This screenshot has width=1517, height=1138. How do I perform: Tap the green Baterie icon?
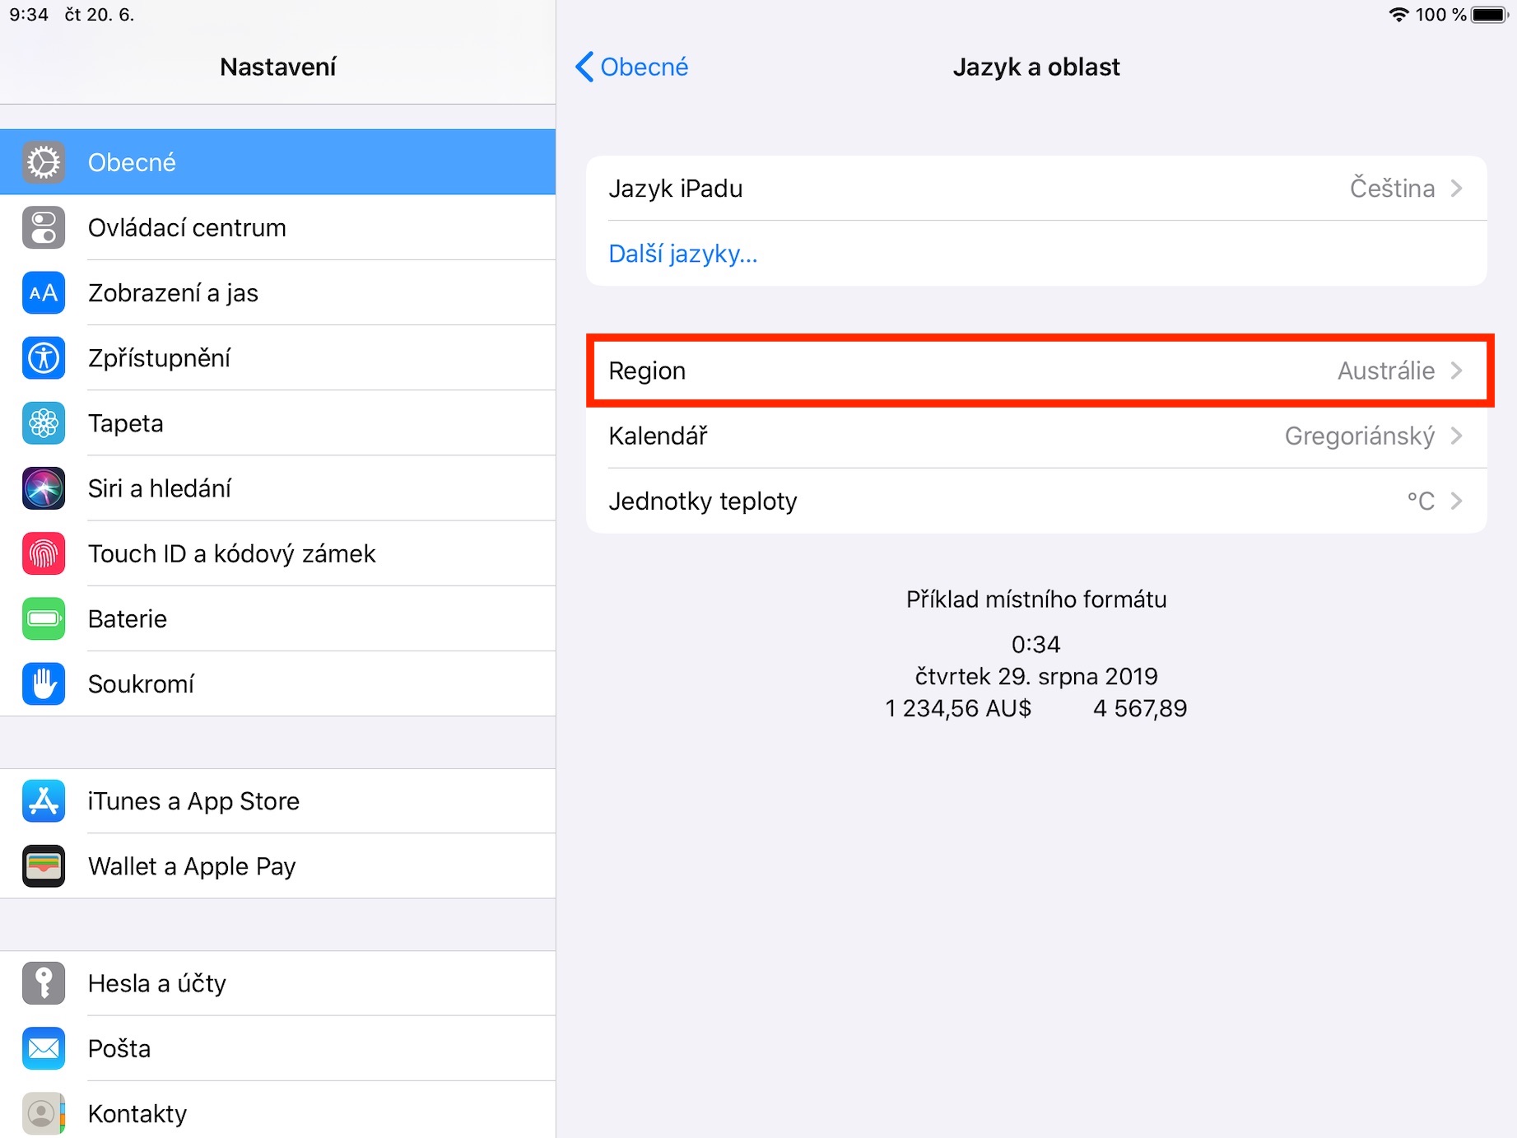tap(44, 618)
